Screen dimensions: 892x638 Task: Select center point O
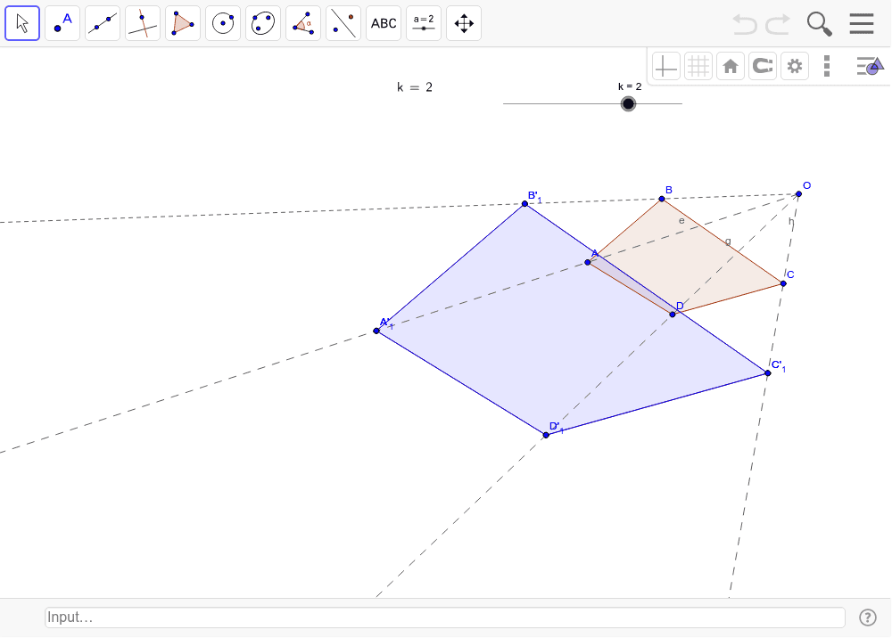pyautogui.click(x=798, y=194)
